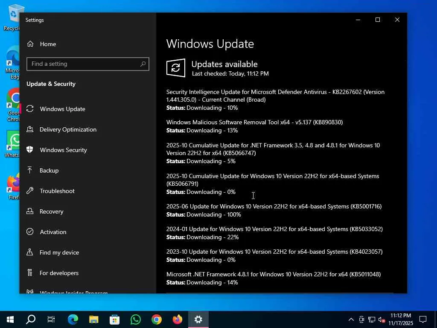
Task: Select Windows Update in the sidebar
Action: (x=62, y=109)
